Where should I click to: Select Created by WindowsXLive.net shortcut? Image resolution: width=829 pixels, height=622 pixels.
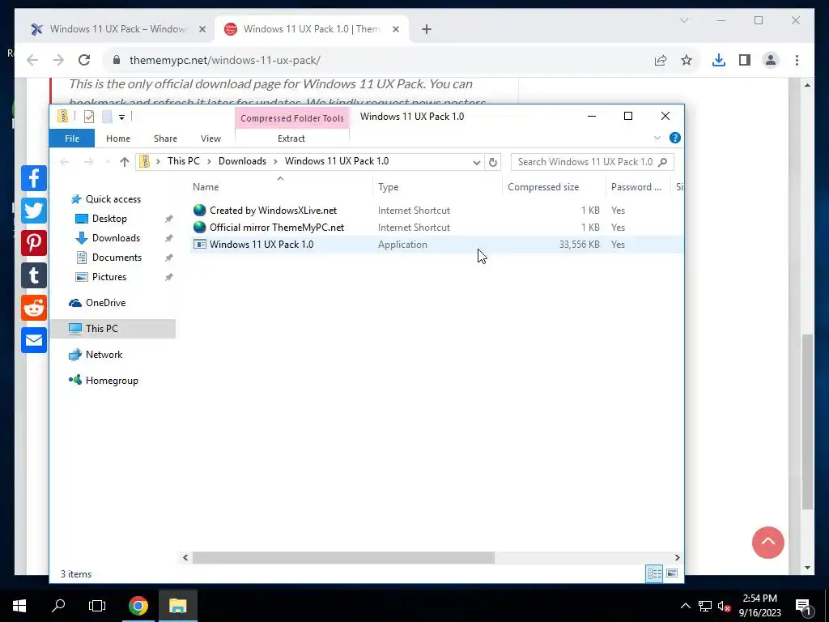tap(273, 211)
